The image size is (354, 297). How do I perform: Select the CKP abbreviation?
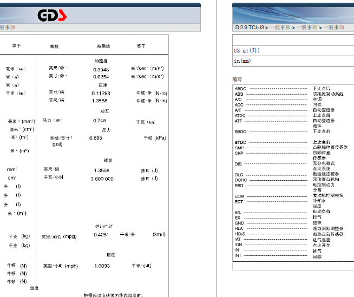click(x=239, y=153)
